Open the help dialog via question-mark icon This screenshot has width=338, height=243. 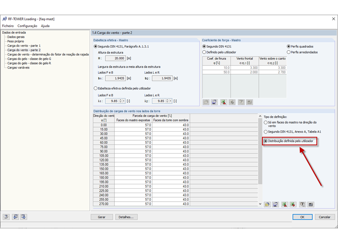(x=6, y=217)
